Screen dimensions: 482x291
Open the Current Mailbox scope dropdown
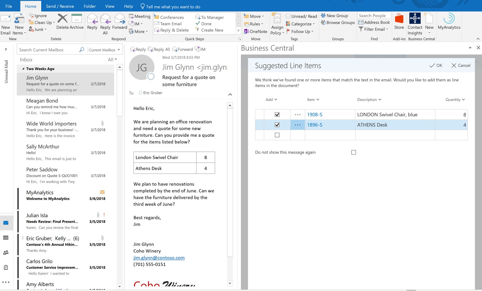click(x=104, y=50)
